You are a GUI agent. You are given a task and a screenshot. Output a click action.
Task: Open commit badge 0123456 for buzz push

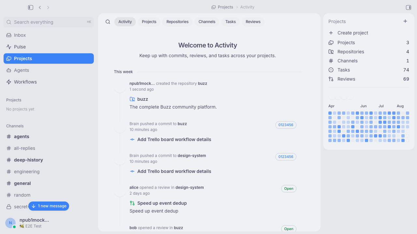286,125
